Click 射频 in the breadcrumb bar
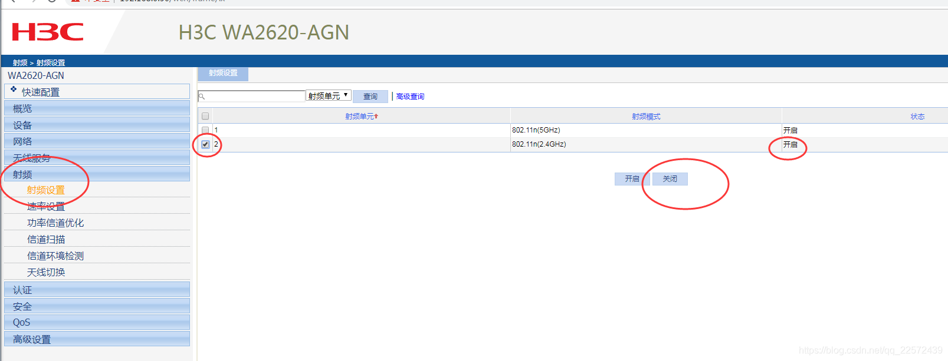 20,62
